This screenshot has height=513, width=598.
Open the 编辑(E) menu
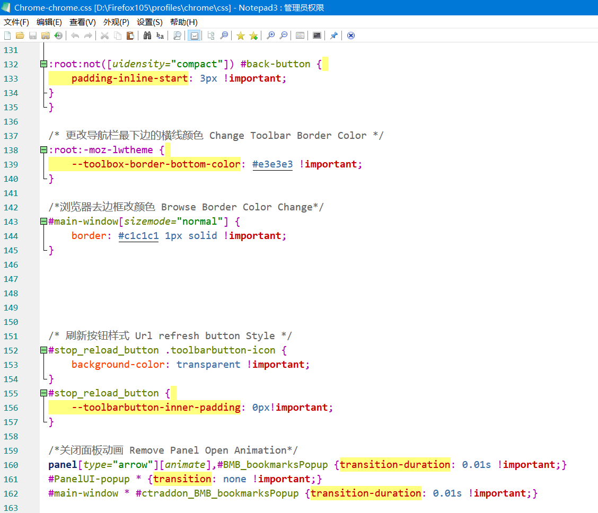[x=49, y=22]
